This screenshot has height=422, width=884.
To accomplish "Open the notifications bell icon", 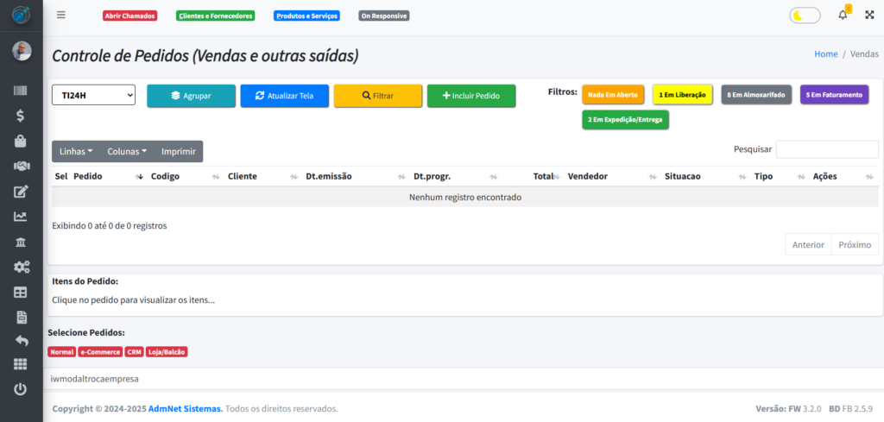I will [843, 16].
